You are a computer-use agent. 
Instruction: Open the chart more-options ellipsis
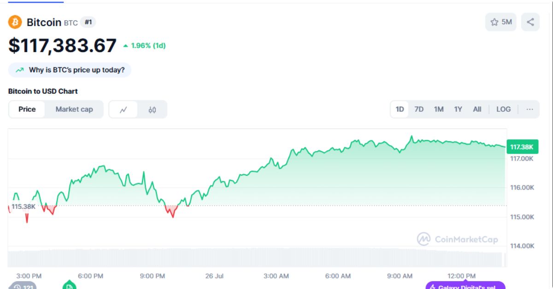(530, 109)
